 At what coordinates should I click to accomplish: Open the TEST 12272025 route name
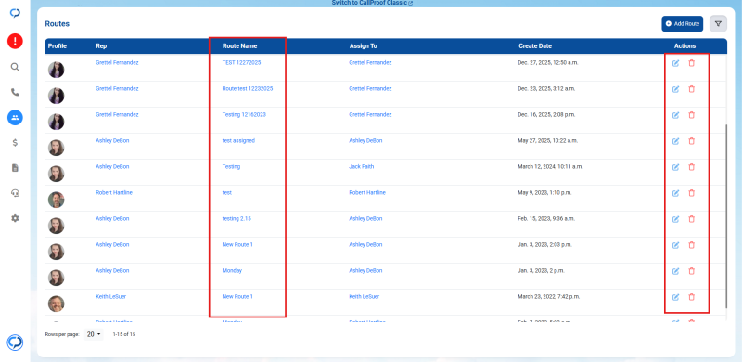click(241, 62)
